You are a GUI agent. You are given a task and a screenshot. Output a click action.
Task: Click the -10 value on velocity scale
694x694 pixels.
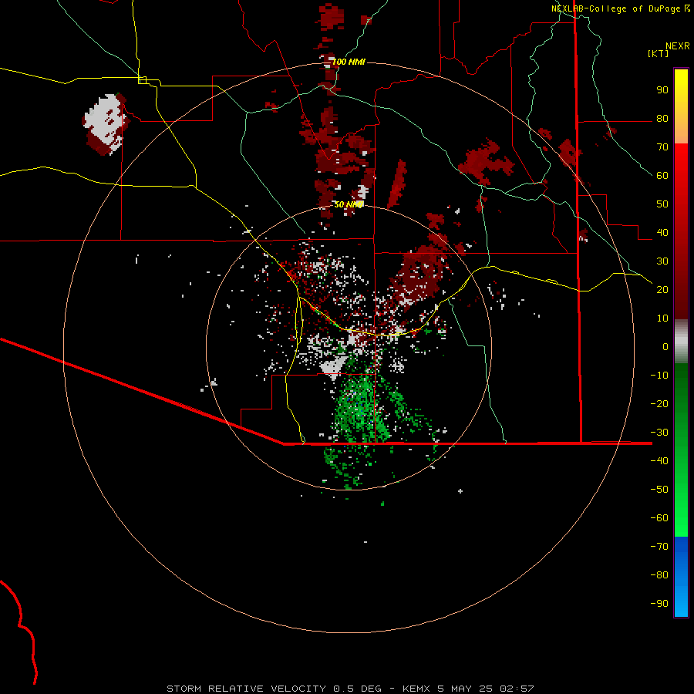(659, 376)
